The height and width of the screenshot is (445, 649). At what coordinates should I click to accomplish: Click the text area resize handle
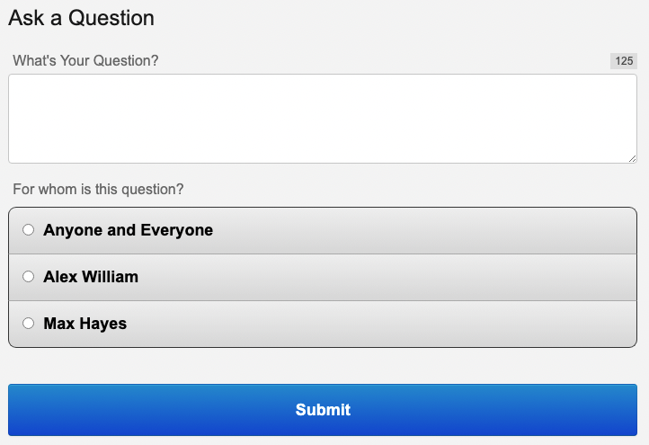click(632, 158)
